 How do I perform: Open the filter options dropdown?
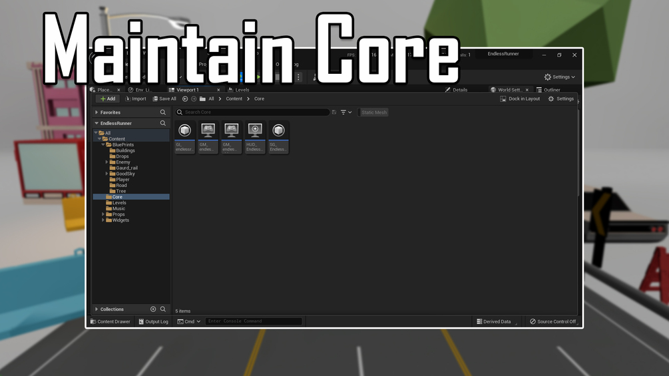[x=346, y=112]
